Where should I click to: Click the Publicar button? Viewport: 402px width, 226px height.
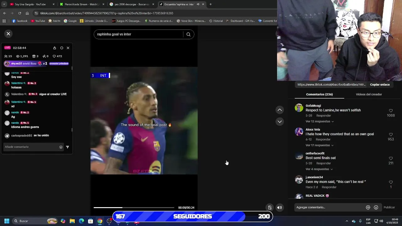pos(389,207)
